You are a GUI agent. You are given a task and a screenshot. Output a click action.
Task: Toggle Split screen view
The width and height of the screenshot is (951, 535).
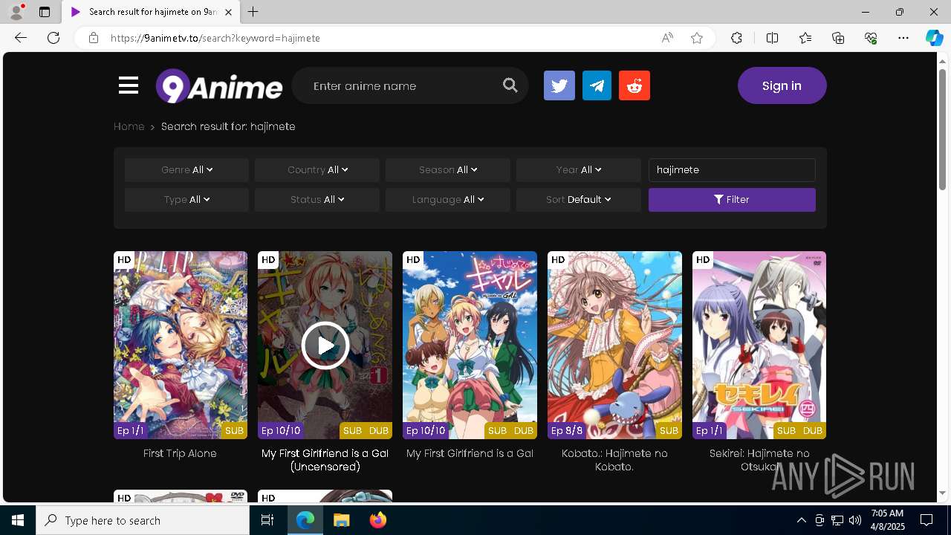coord(772,38)
